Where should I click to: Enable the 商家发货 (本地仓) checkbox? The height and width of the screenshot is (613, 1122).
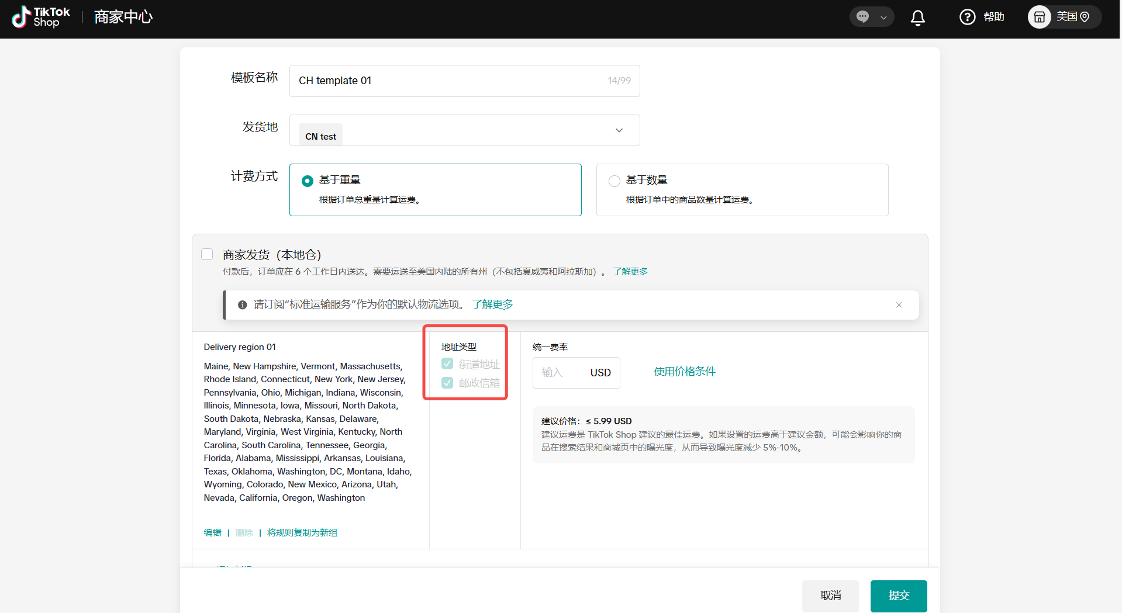click(207, 254)
